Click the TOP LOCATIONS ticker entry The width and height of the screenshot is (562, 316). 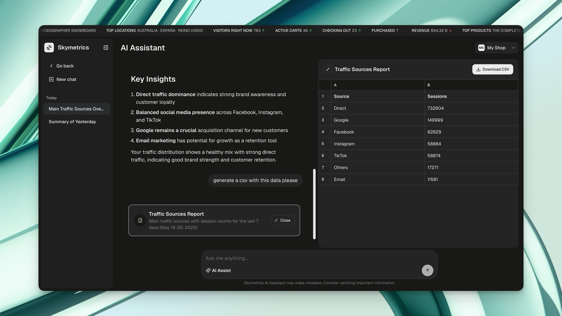point(155,31)
